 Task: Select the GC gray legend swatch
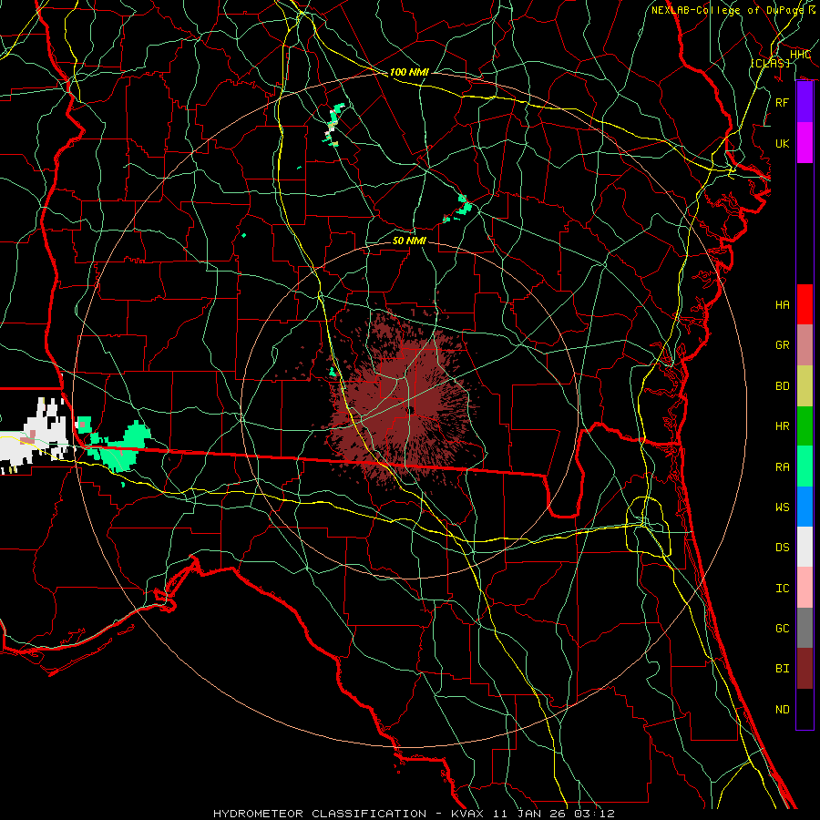[805, 628]
